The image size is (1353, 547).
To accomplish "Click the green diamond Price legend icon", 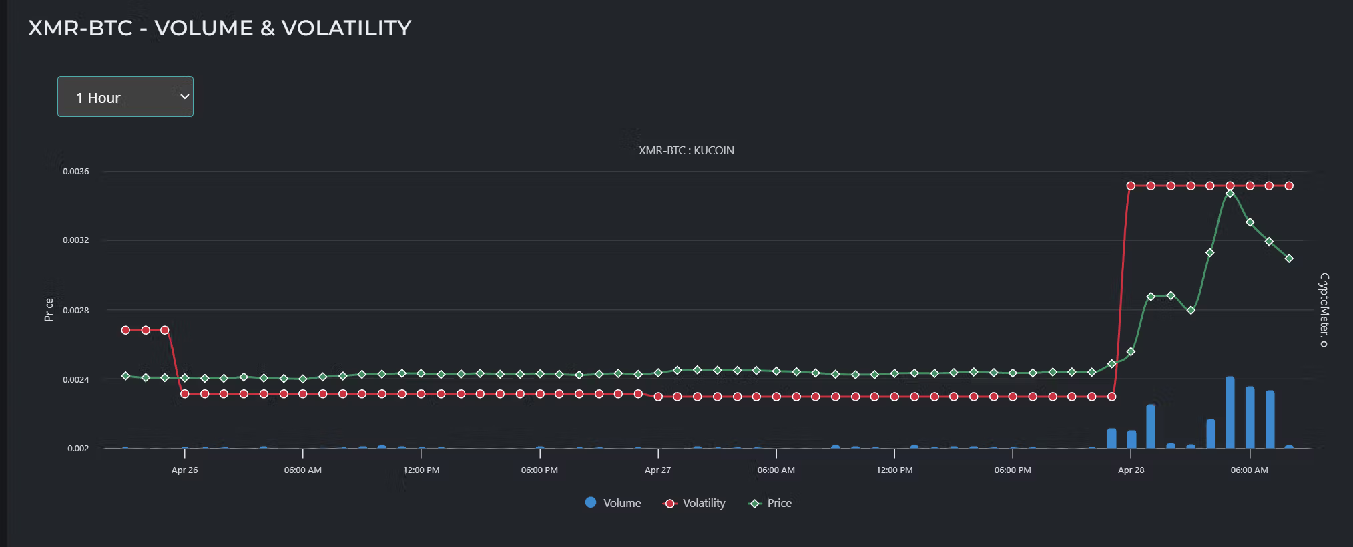I will (x=756, y=504).
